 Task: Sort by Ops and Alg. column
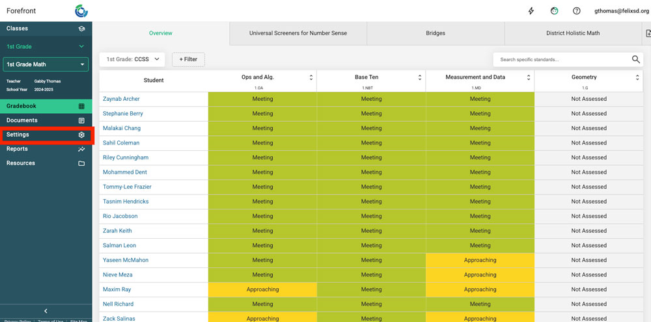coord(311,77)
